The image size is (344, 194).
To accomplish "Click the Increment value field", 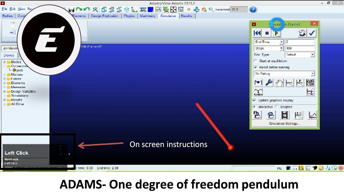I will tap(239, 9).
